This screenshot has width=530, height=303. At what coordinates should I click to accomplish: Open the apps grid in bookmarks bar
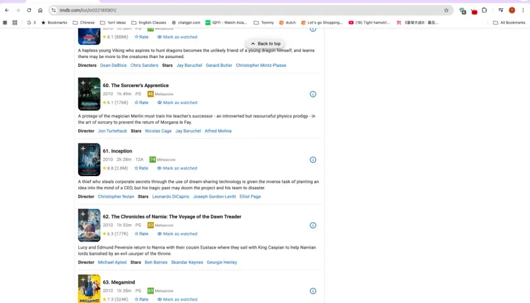(x=15, y=22)
